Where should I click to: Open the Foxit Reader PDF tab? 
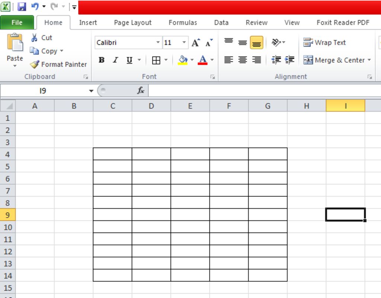coord(343,23)
